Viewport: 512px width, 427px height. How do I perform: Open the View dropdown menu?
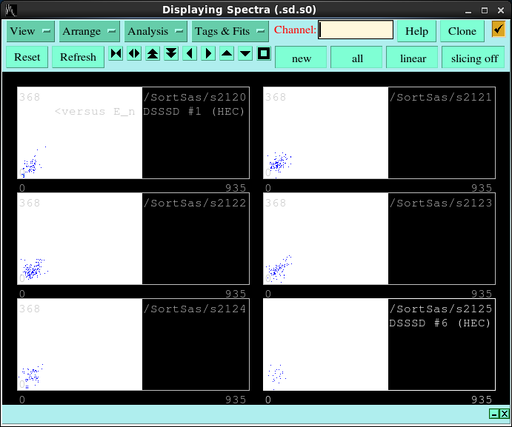pos(30,31)
